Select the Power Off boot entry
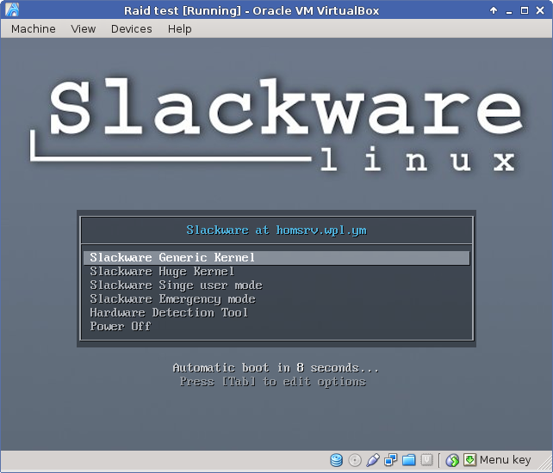Image resolution: width=553 pixels, height=473 pixels. coord(276,327)
